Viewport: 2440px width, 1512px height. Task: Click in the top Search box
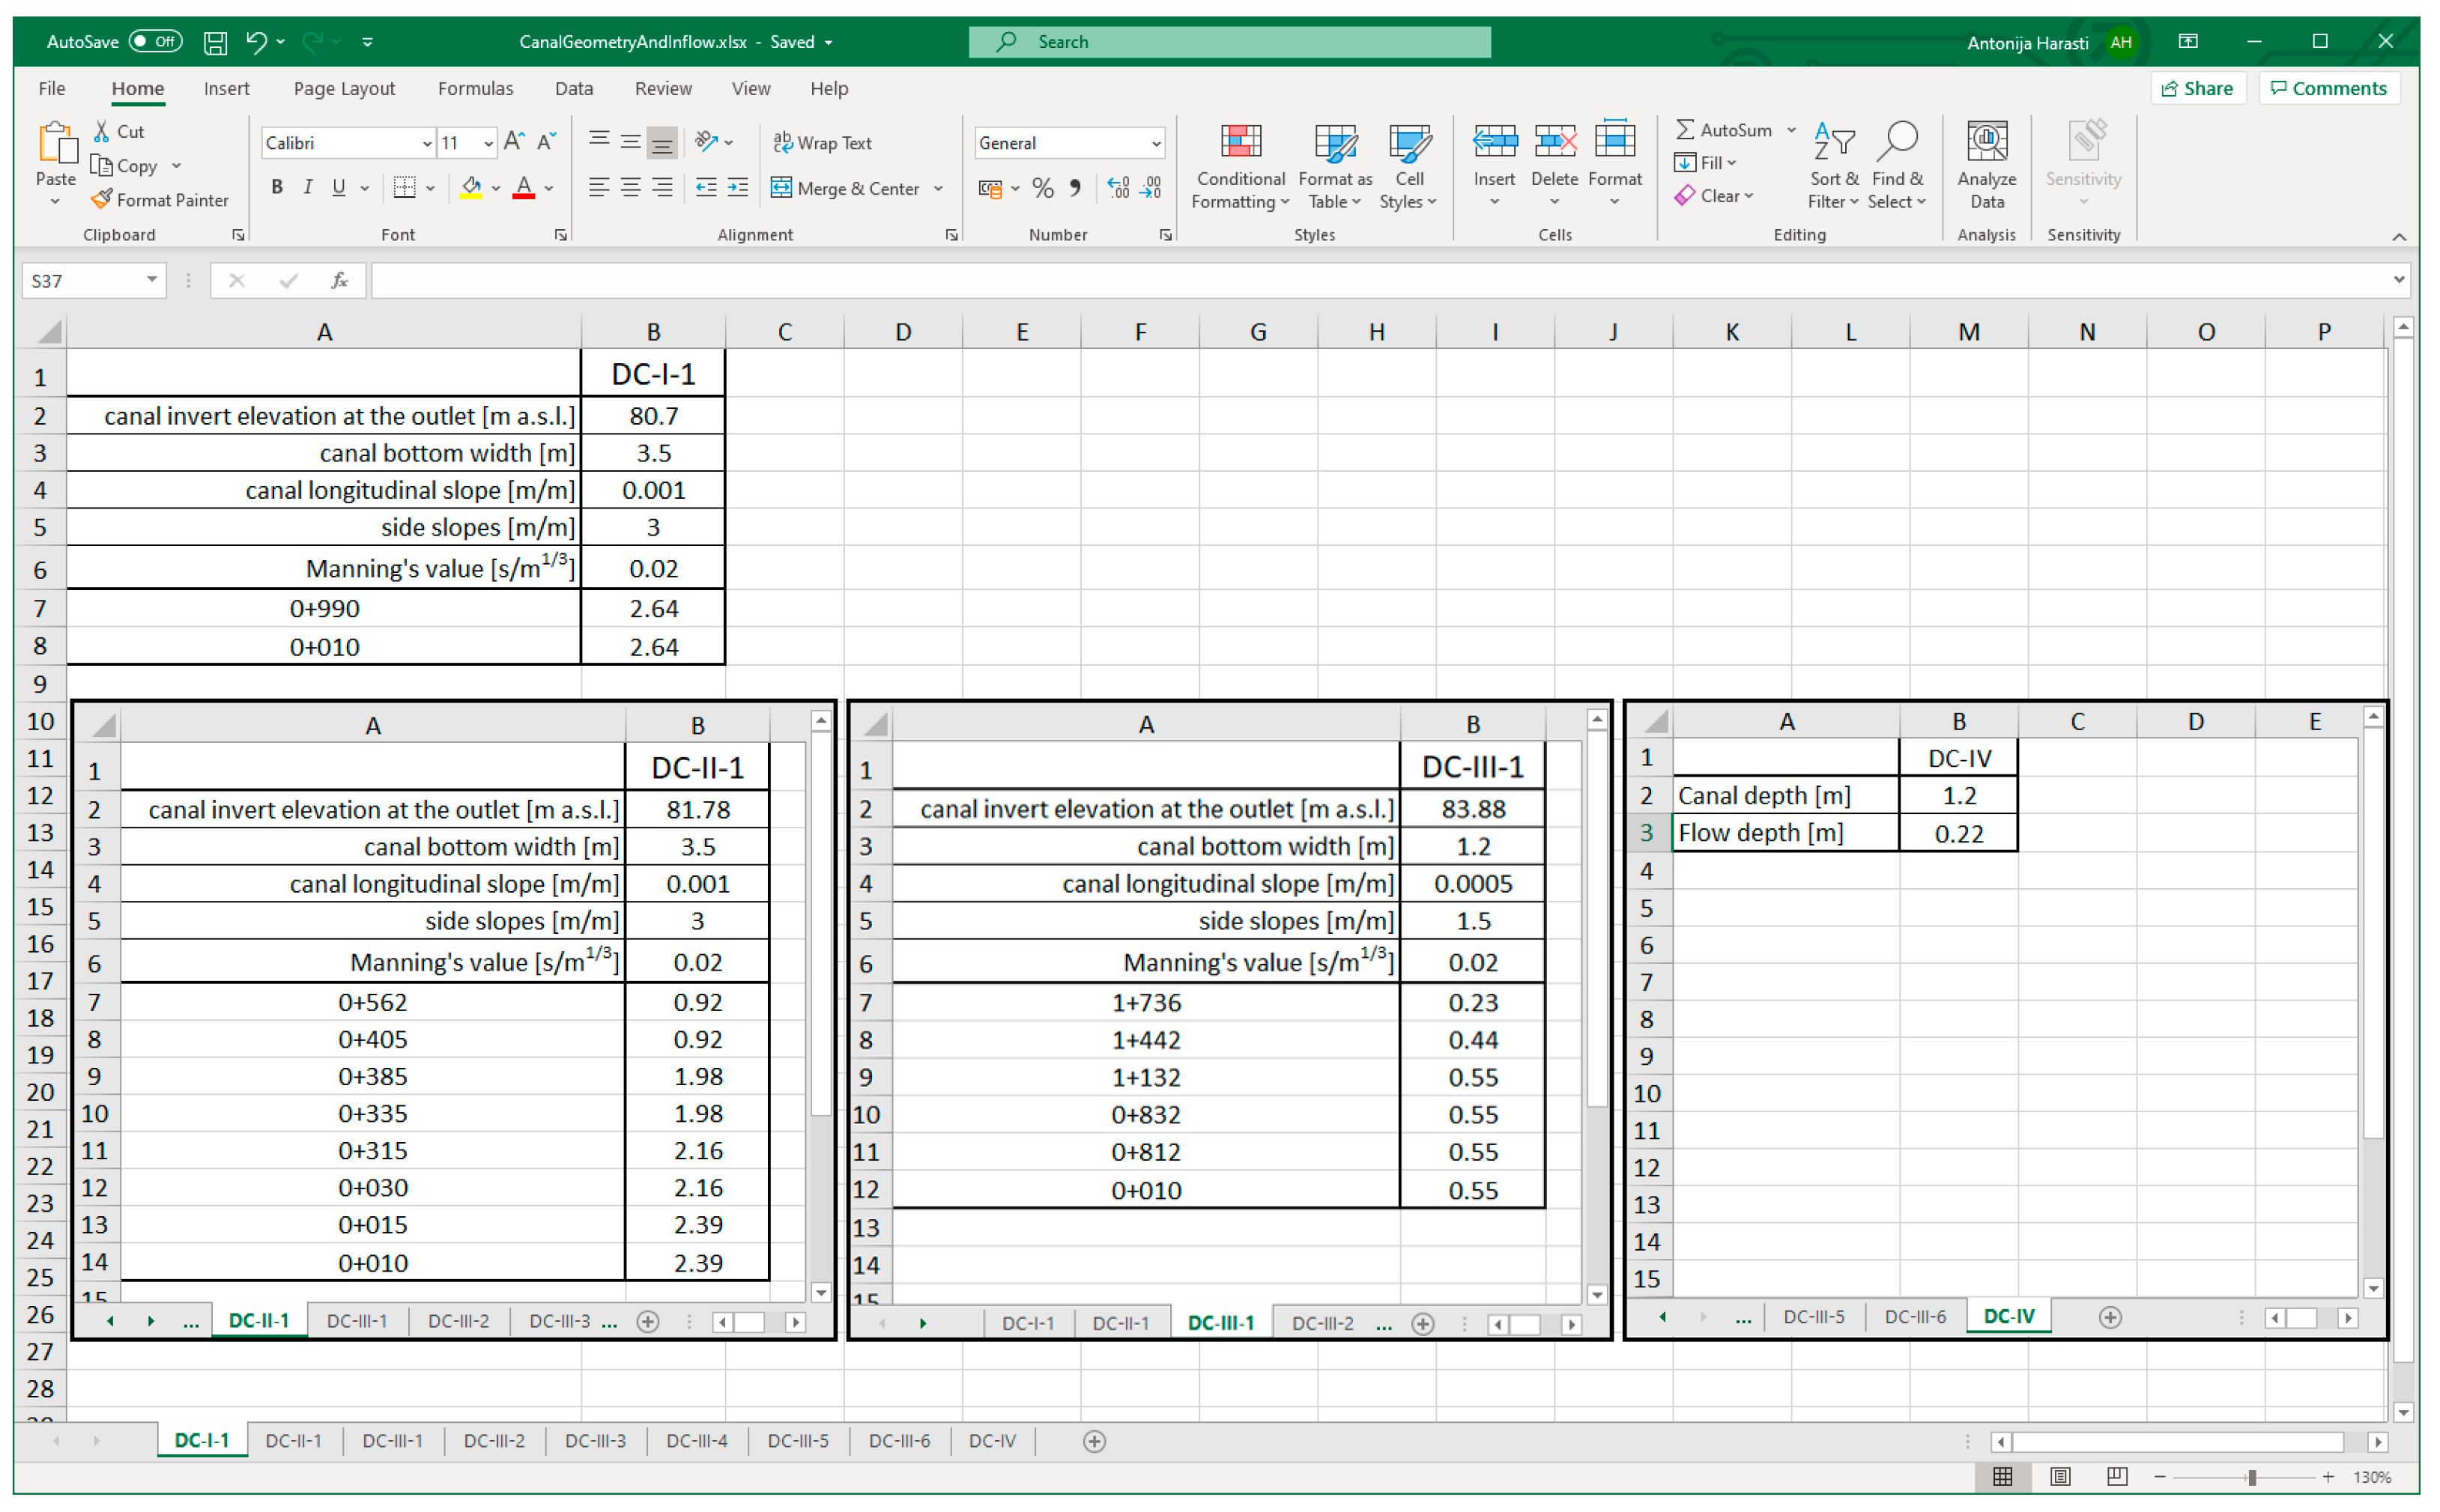coord(1231,42)
